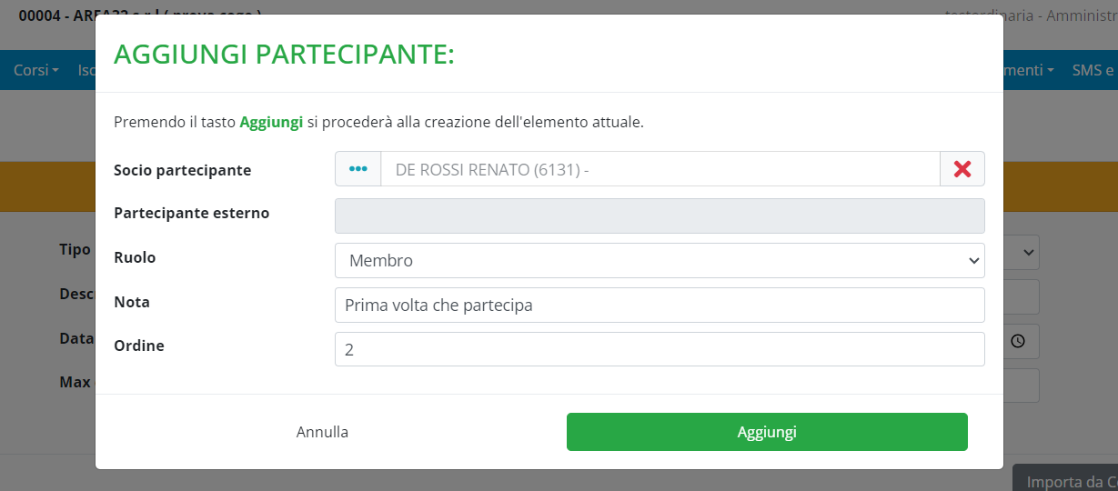Screen dimensions: 1118x491
Task: Click the AGGIUNGI PARTECIPANTE dialog title
Action: tap(284, 55)
